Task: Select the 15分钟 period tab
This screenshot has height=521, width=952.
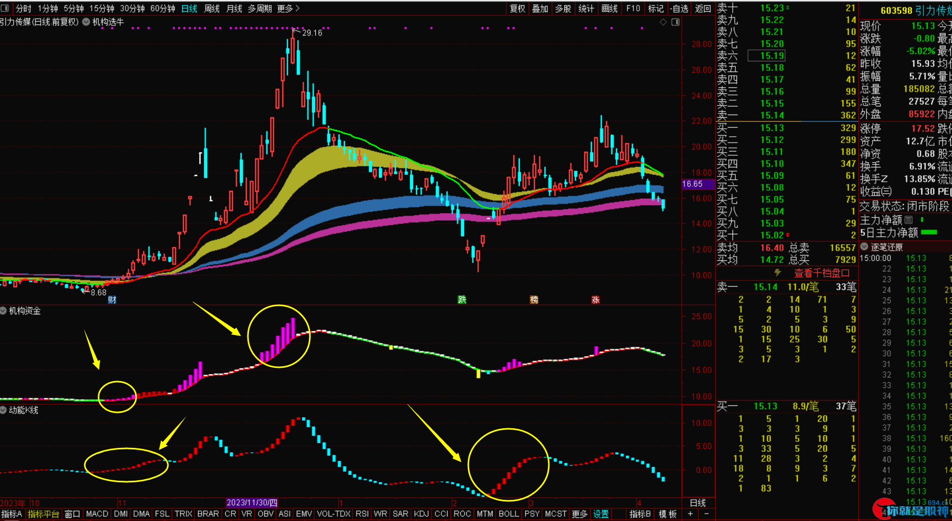Action: tap(102, 8)
